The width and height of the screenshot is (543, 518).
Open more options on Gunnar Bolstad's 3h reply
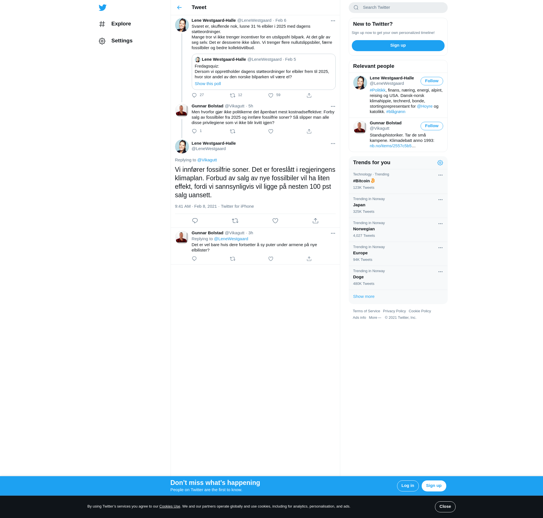333,233
